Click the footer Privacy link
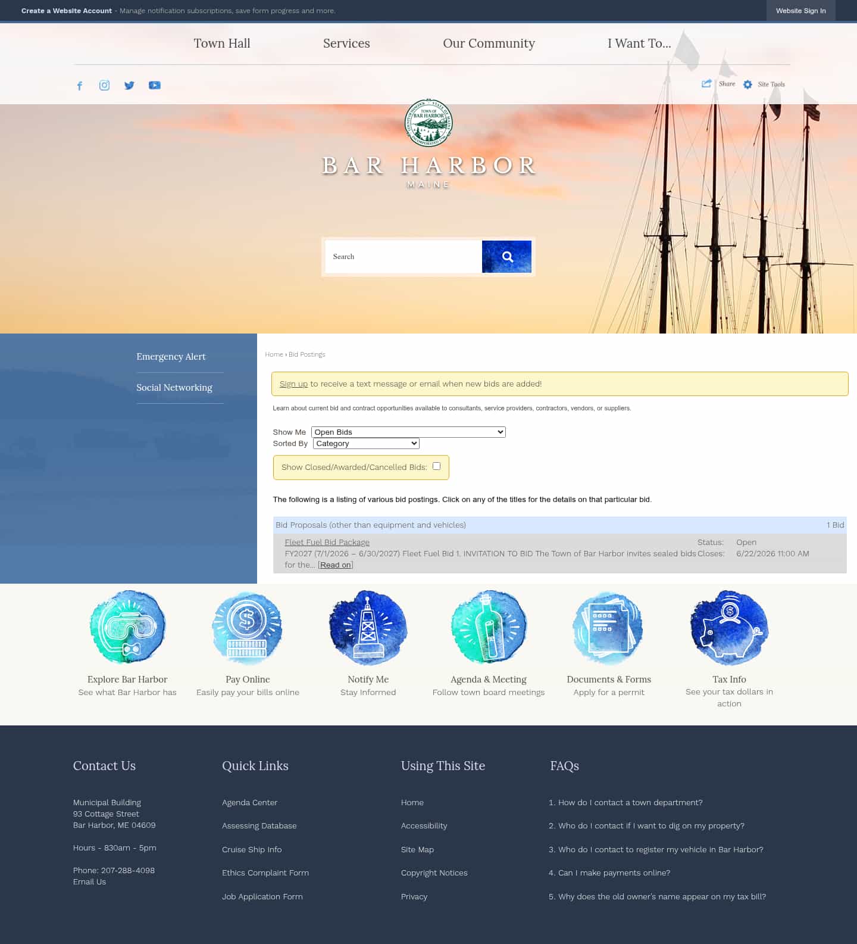 (x=414, y=896)
